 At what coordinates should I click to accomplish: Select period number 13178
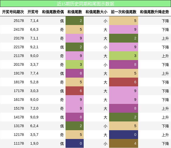pyautogui.click(x=19, y=126)
